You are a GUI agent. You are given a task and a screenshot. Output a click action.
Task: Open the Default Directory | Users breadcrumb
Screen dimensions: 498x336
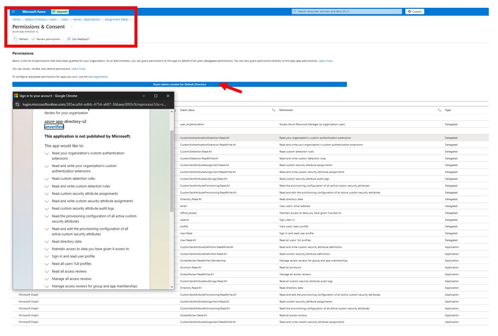point(41,20)
